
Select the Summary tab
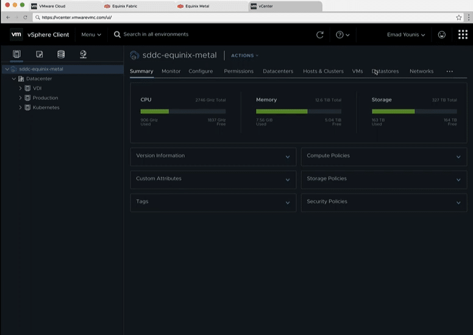coord(141,71)
